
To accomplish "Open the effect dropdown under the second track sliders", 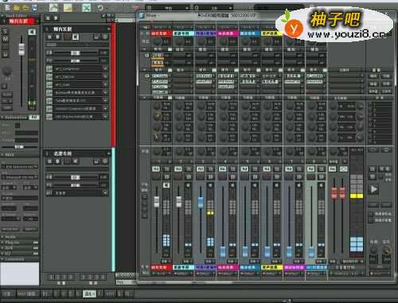I will 106,193.
